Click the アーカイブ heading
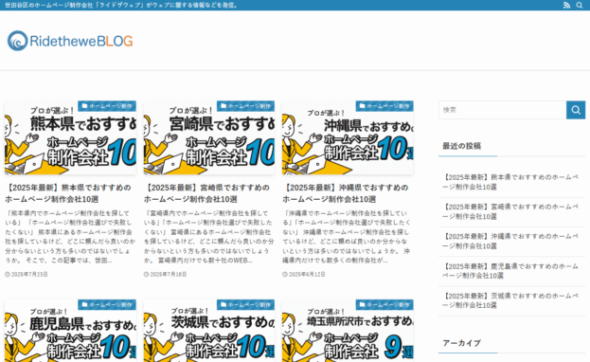The height and width of the screenshot is (362, 590). coord(462,343)
